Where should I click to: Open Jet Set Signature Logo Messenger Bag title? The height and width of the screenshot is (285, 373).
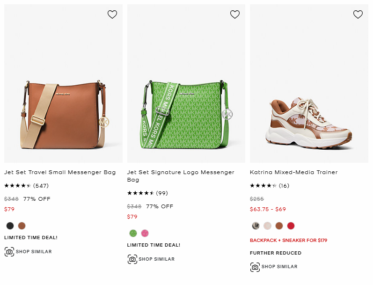point(181,176)
